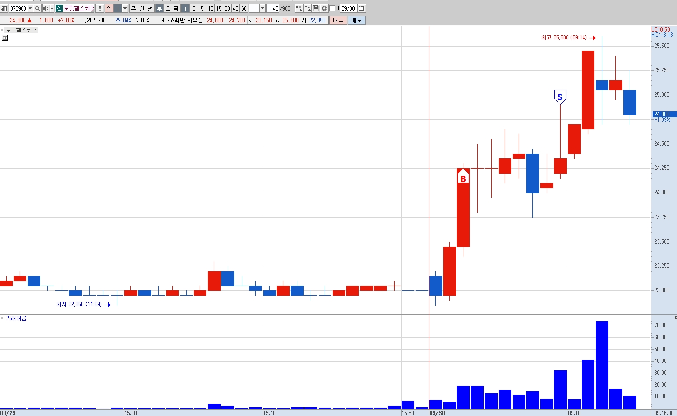Select the 일 (daily) period button

[x=109, y=8]
